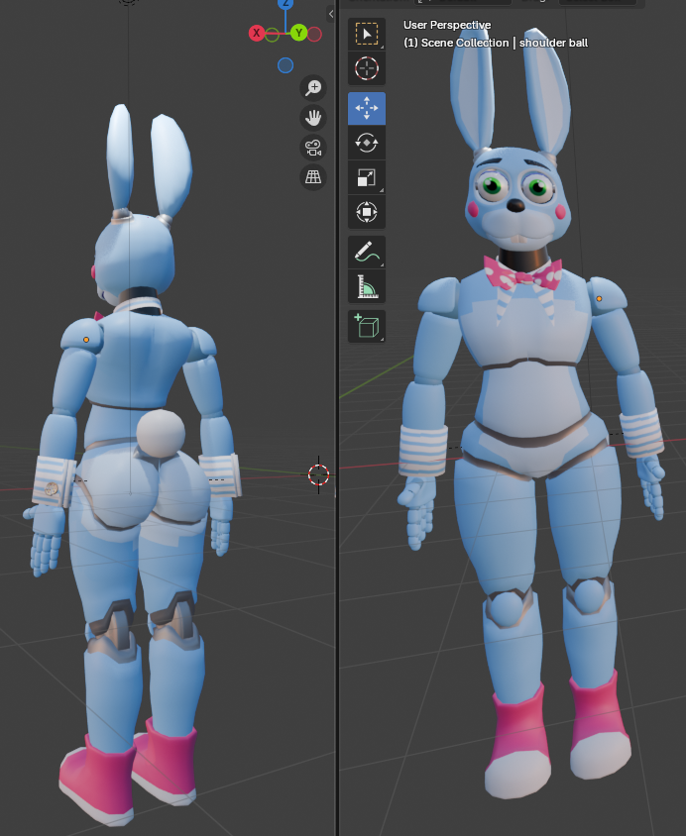The image size is (686, 836).
Task: Pick the Scale tool
Action: [x=367, y=177]
